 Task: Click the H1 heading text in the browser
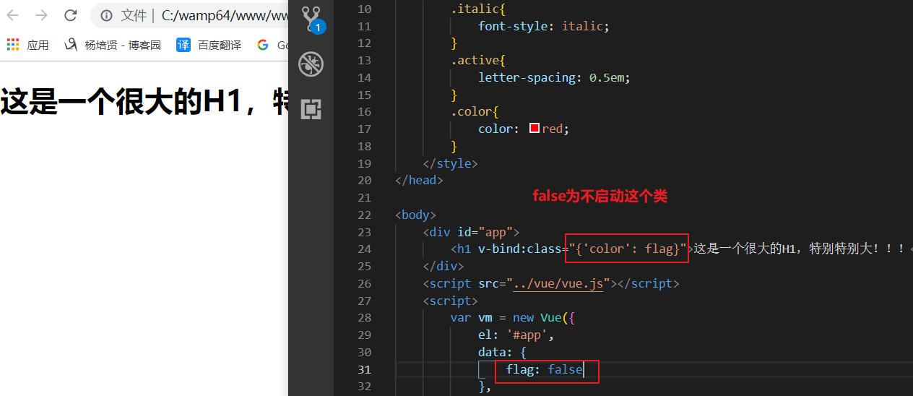[144, 102]
